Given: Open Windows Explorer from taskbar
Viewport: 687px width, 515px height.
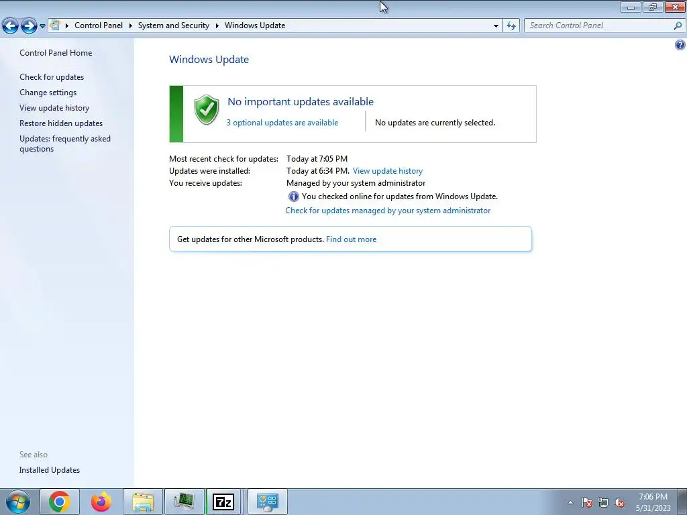Looking at the screenshot, I should tap(143, 502).
